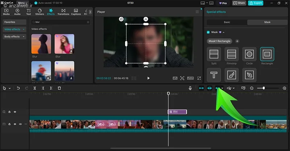
Task: Click the microphone record voiceover icon
Action: pos(190,88)
